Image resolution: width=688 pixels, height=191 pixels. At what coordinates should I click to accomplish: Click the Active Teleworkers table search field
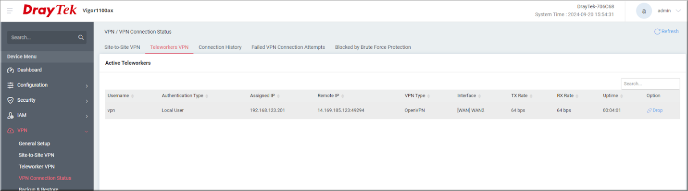(650, 84)
